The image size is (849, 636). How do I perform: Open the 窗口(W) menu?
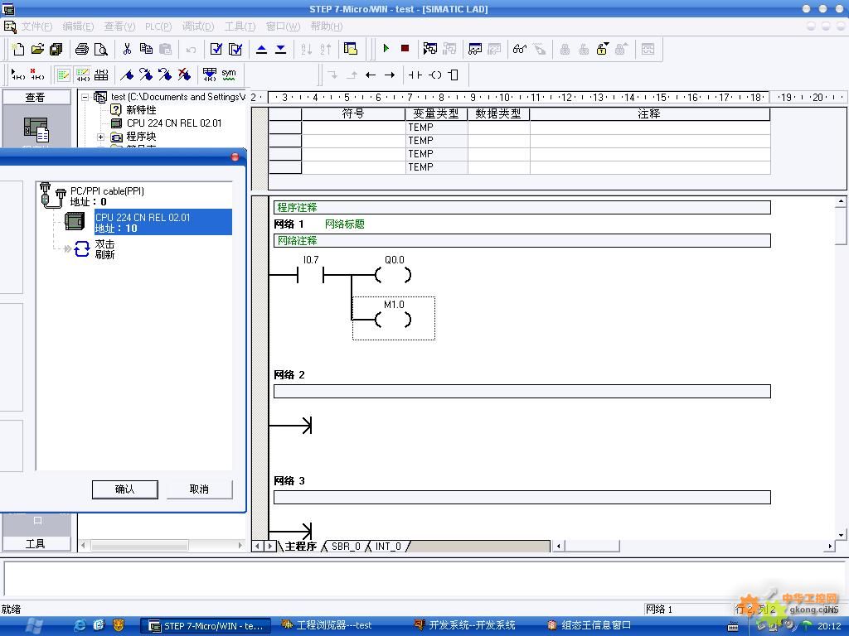click(x=283, y=26)
